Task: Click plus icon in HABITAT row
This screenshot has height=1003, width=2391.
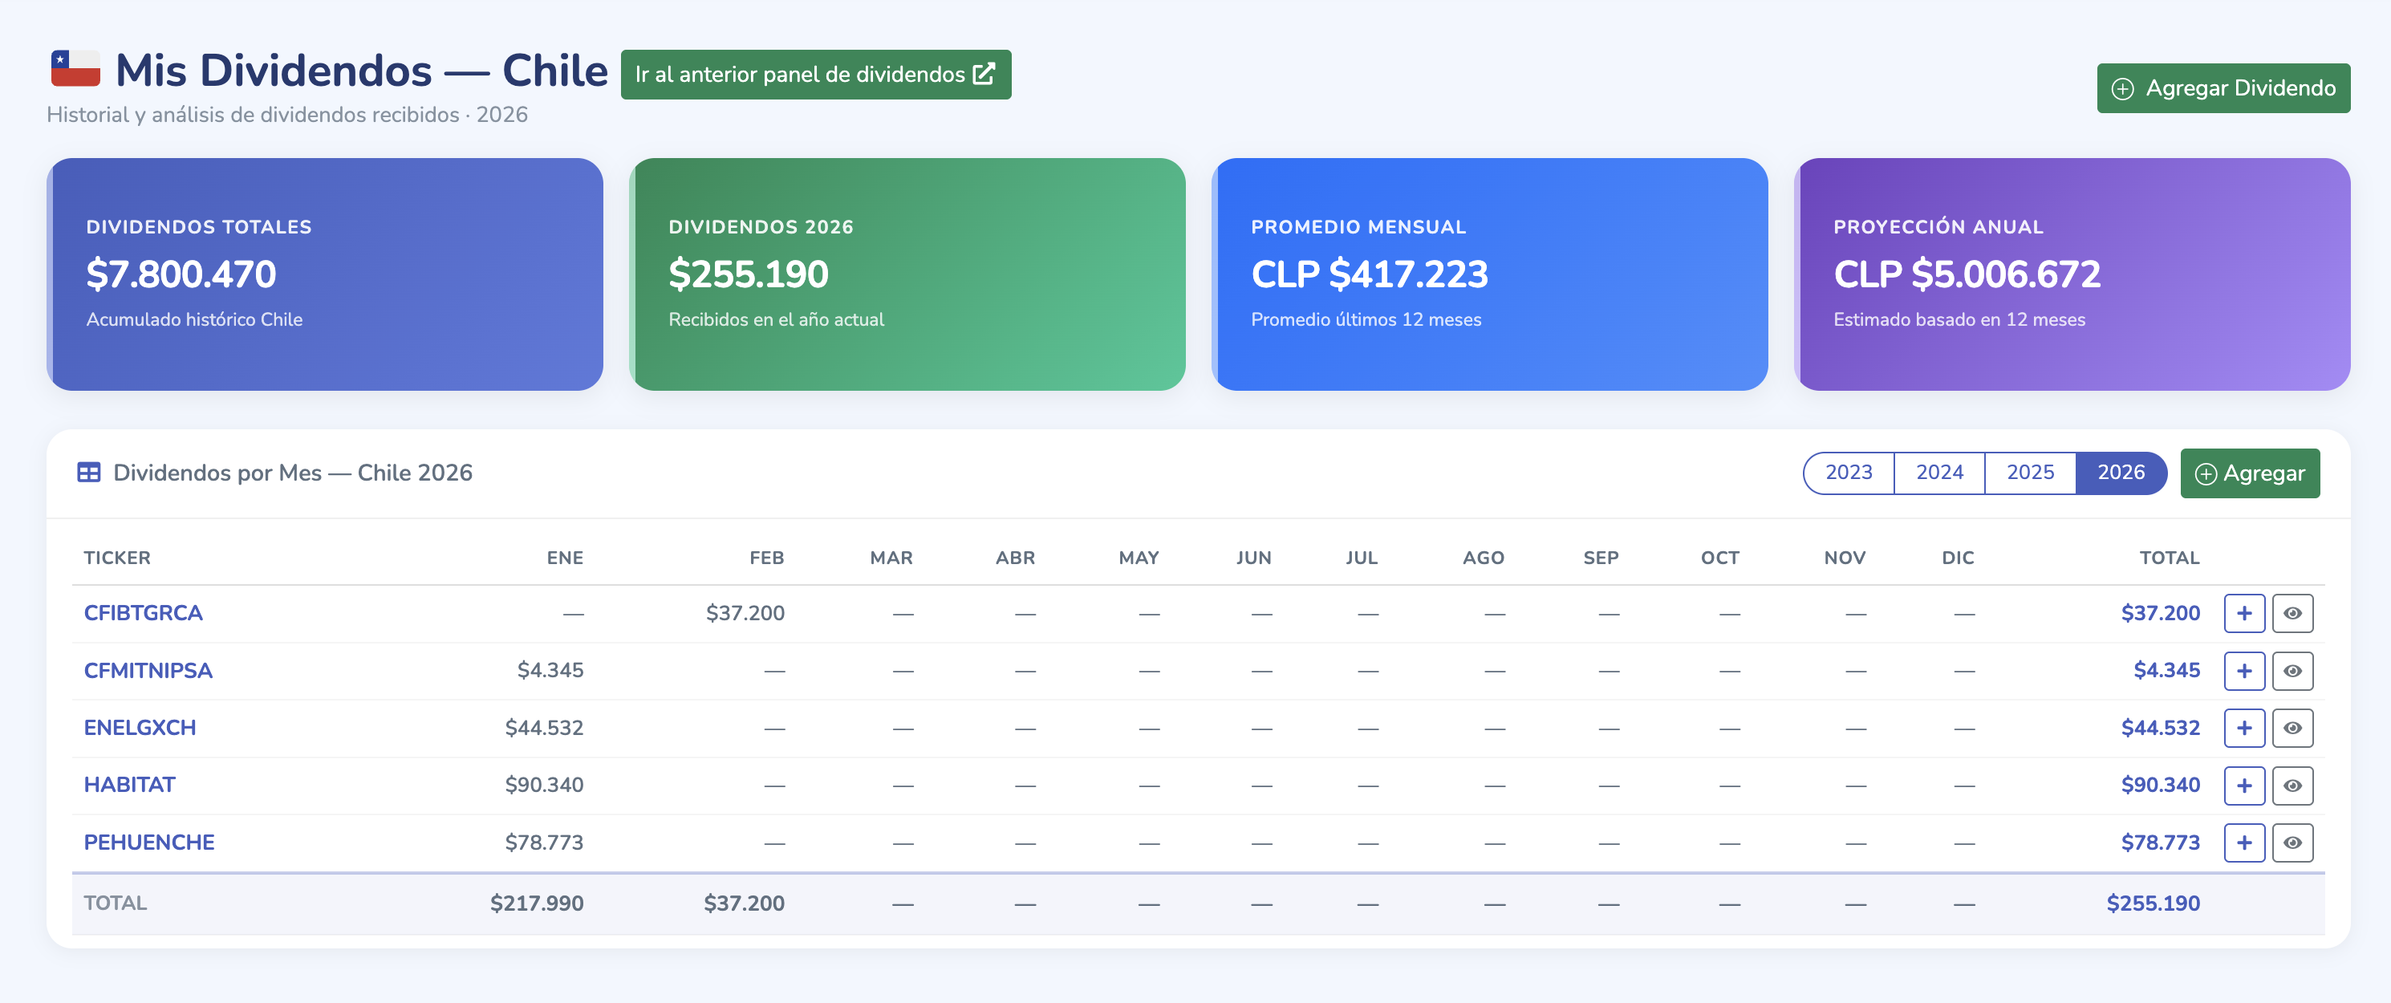Action: point(2243,786)
